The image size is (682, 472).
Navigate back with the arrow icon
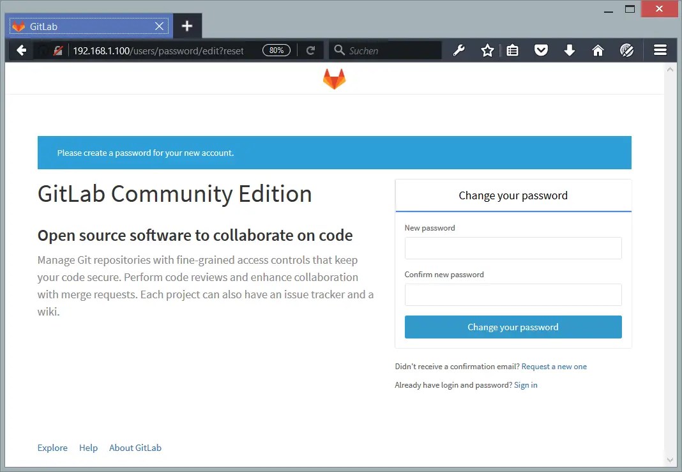coord(22,50)
